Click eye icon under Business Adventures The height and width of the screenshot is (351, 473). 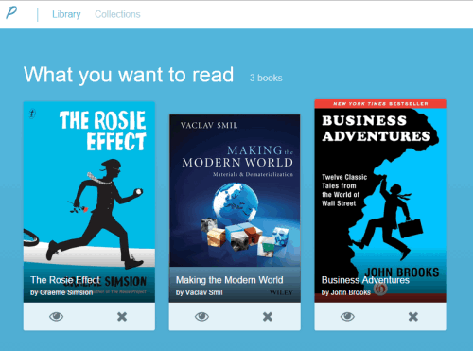tap(347, 316)
